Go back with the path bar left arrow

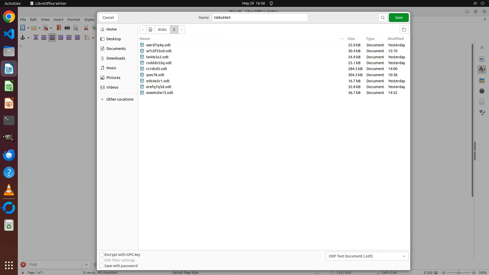143,30
